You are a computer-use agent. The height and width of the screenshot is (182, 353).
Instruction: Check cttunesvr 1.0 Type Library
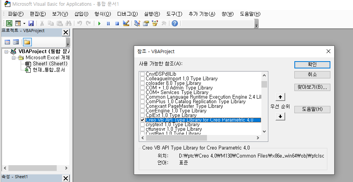(142, 129)
